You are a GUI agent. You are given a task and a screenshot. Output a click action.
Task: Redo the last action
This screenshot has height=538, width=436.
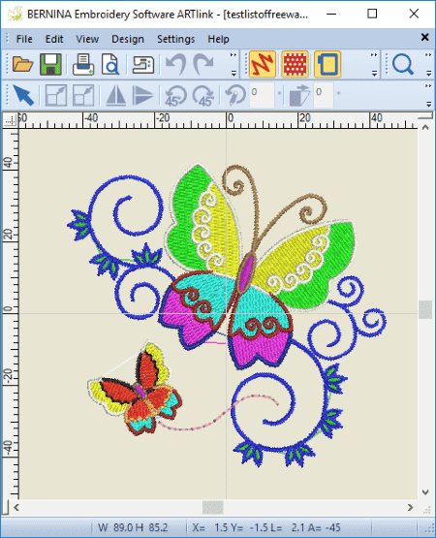tap(203, 64)
